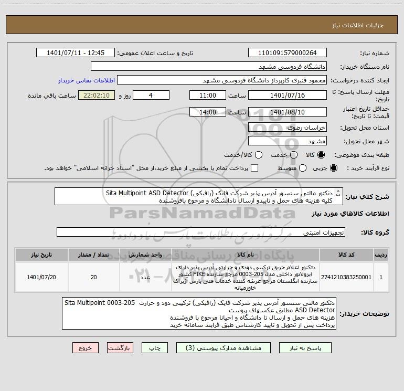Click the buyer organization name field
The width and height of the screenshot is (404, 391).
(x=209, y=66)
